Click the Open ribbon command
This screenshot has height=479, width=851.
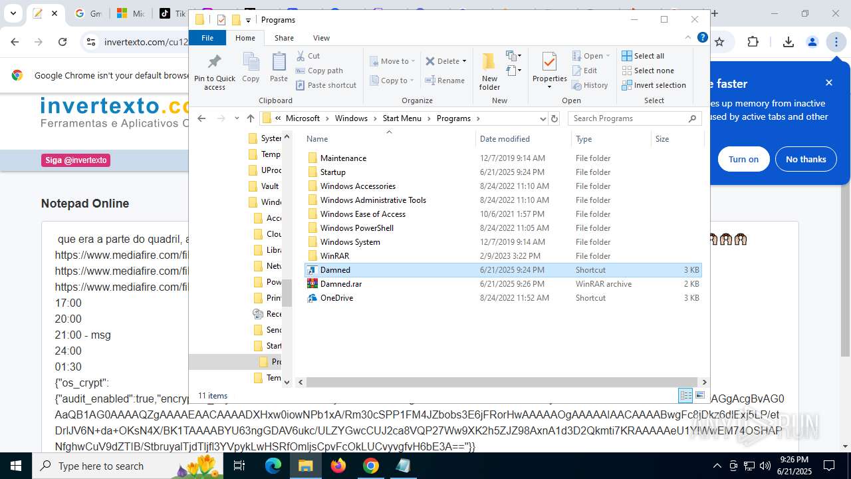[x=591, y=56]
